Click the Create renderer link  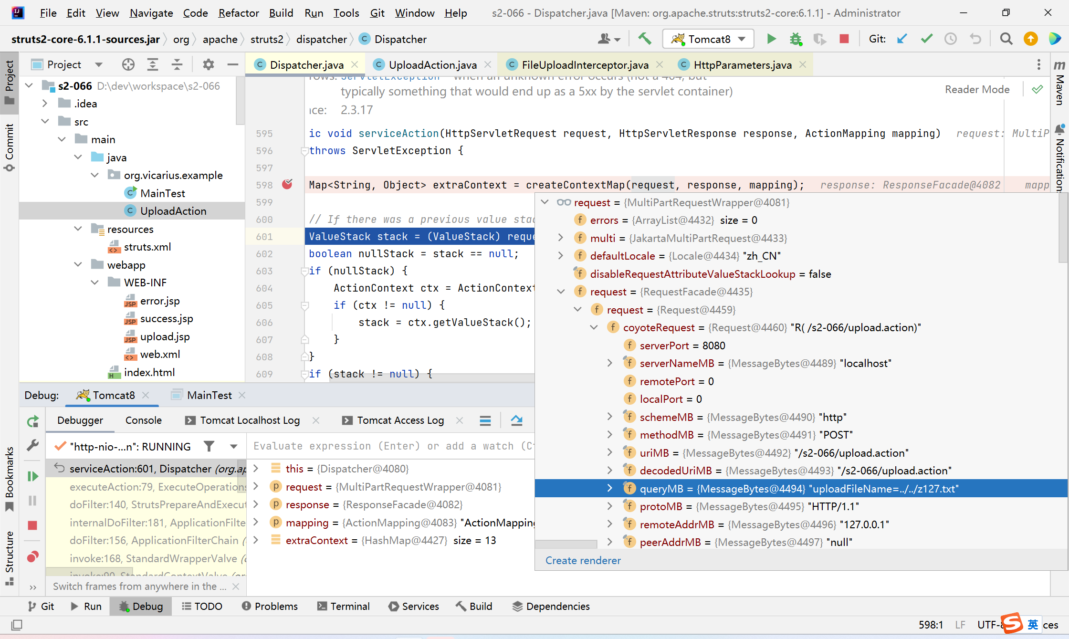tap(583, 560)
